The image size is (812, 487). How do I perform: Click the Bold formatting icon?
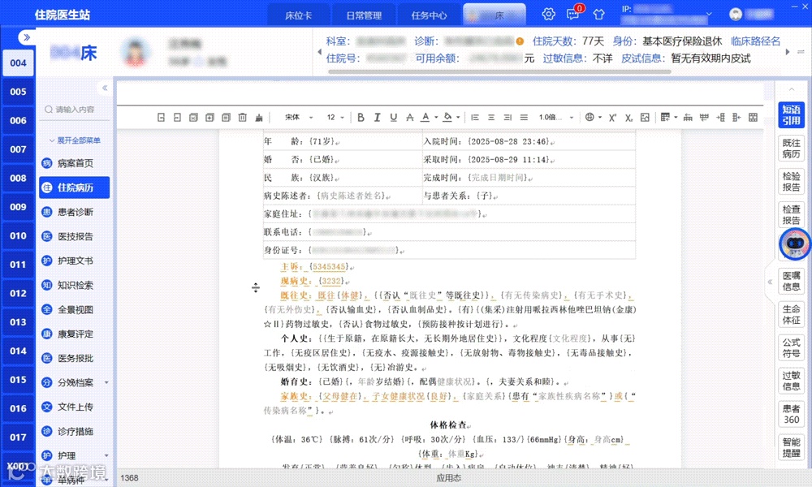coord(361,118)
